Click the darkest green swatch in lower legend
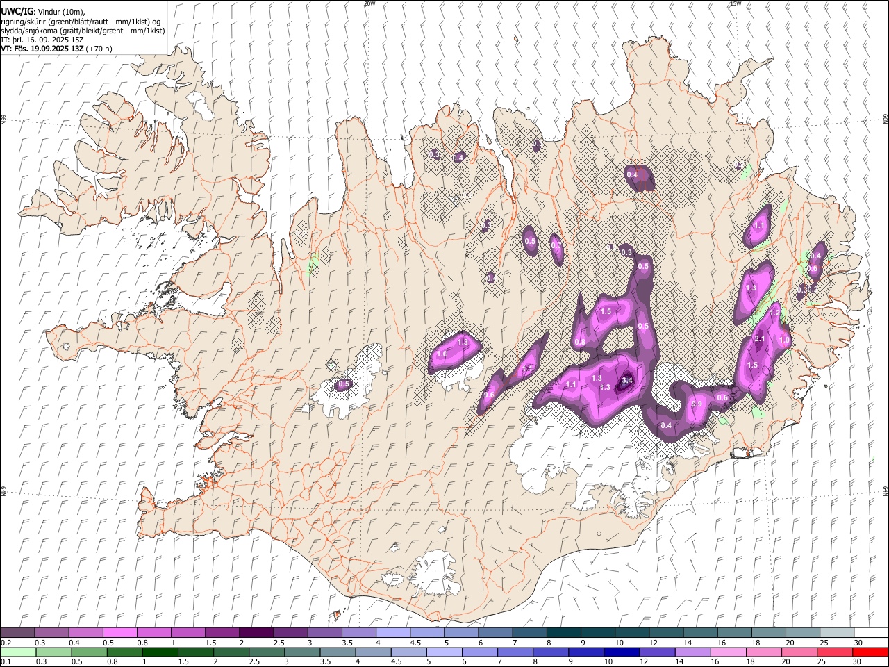Screen dimensions: 889x667 tap(160, 652)
